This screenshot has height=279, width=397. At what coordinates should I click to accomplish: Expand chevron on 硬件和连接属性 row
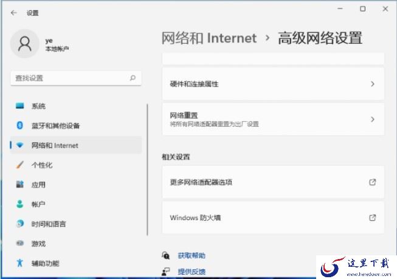[x=373, y=84]
